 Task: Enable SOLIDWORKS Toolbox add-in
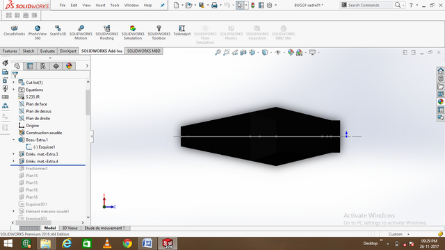(159, 32)
